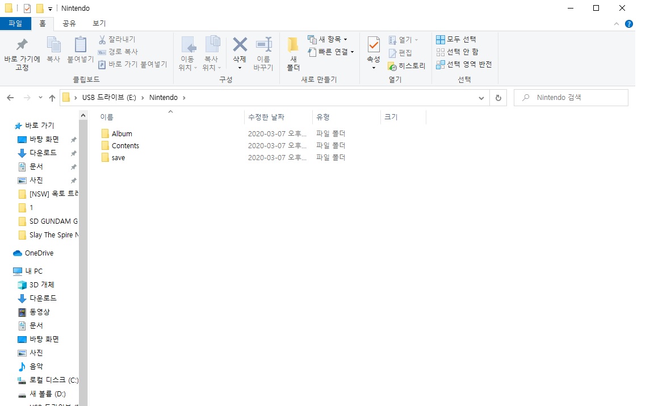The width and height of the screenshot is (654, 406).
Task: Go back with the left arrow
Action: click(x=10, y=98)
